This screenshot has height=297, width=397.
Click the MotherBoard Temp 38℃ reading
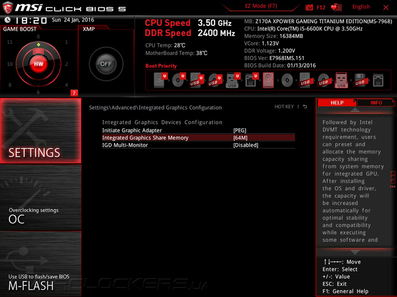pyautogui.click(x=176, y=53)
